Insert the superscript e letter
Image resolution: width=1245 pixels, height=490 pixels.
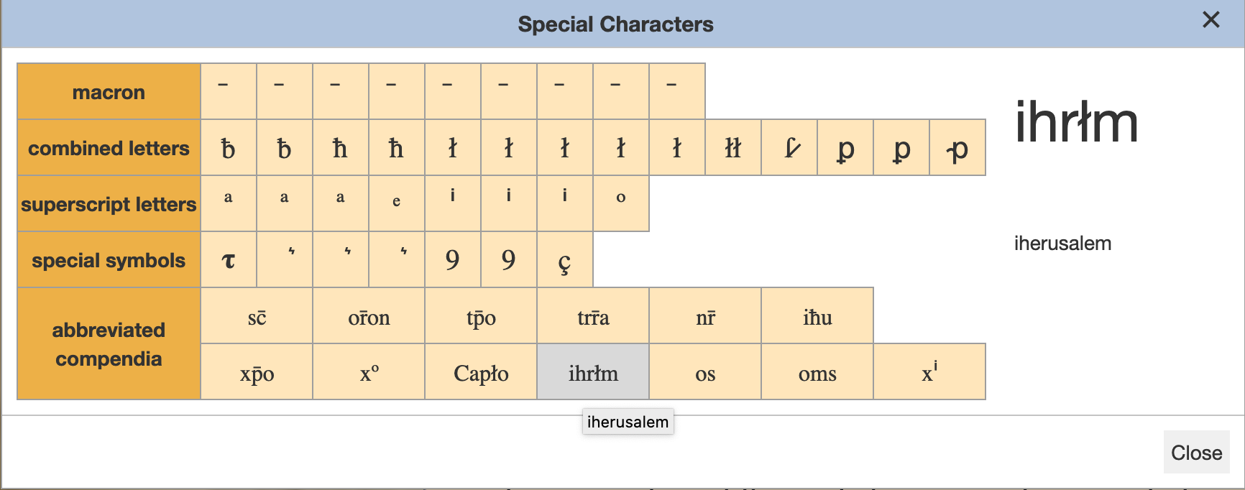tap(396, 204)
